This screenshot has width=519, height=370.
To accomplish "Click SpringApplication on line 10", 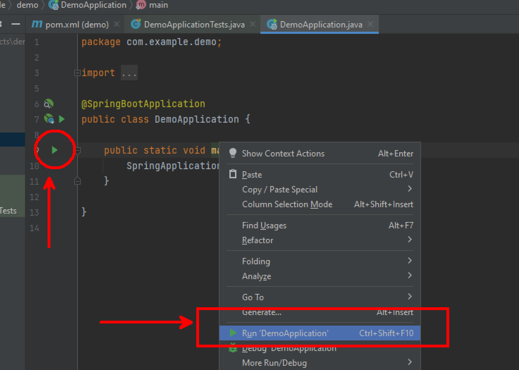I will click(x=173, y=166).
